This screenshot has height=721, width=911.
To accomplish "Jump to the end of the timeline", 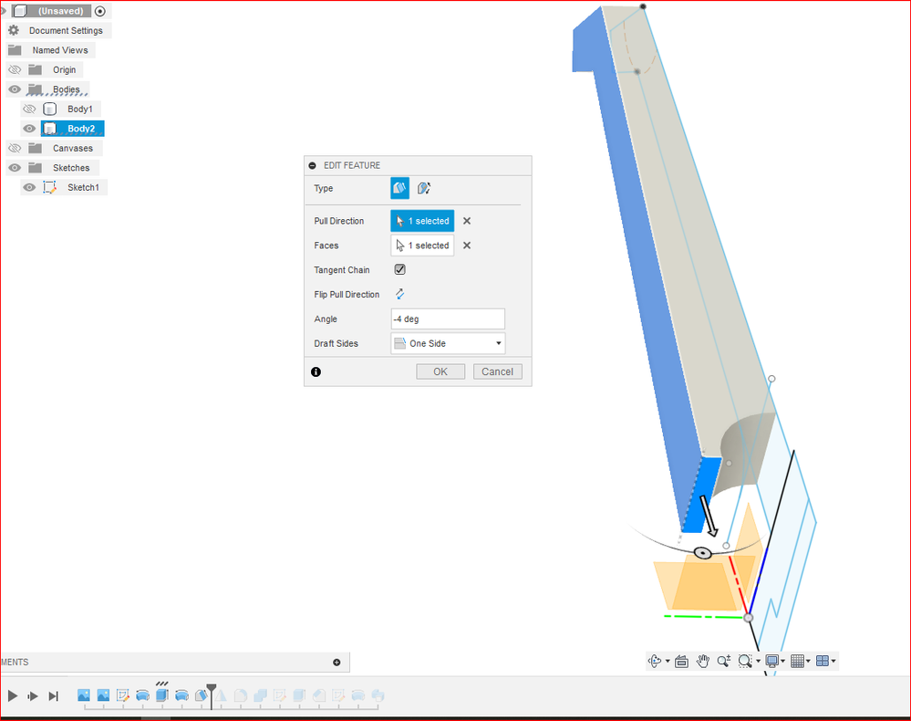I will [54, 696].
